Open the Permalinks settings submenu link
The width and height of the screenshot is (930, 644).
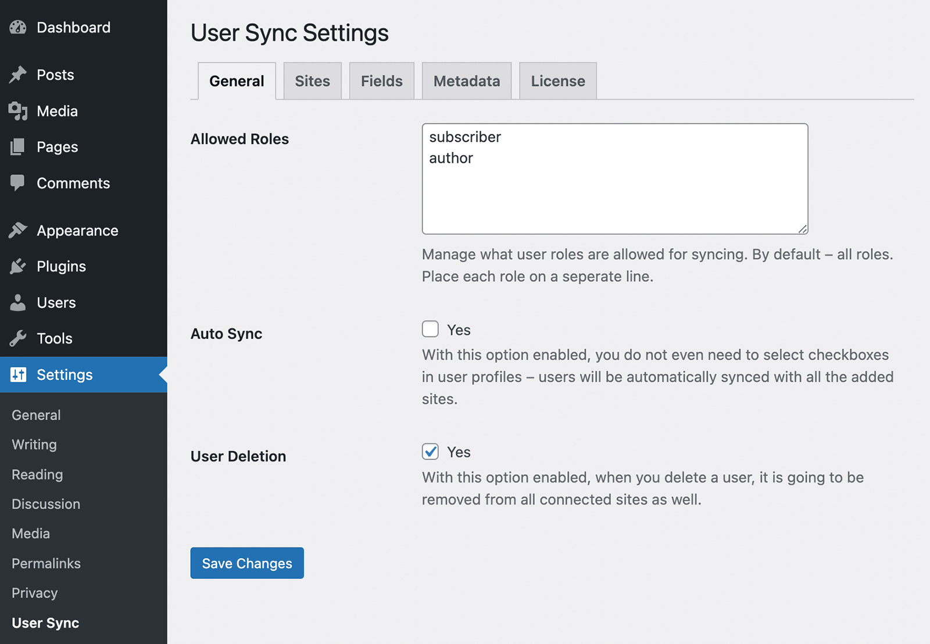click(x=46, y=563)
